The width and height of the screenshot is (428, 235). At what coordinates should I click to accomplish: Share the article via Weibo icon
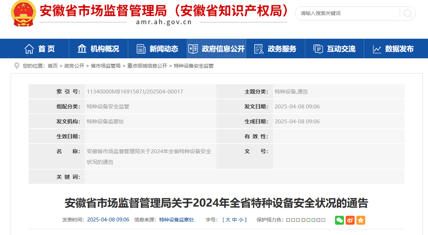click(350, 220)
